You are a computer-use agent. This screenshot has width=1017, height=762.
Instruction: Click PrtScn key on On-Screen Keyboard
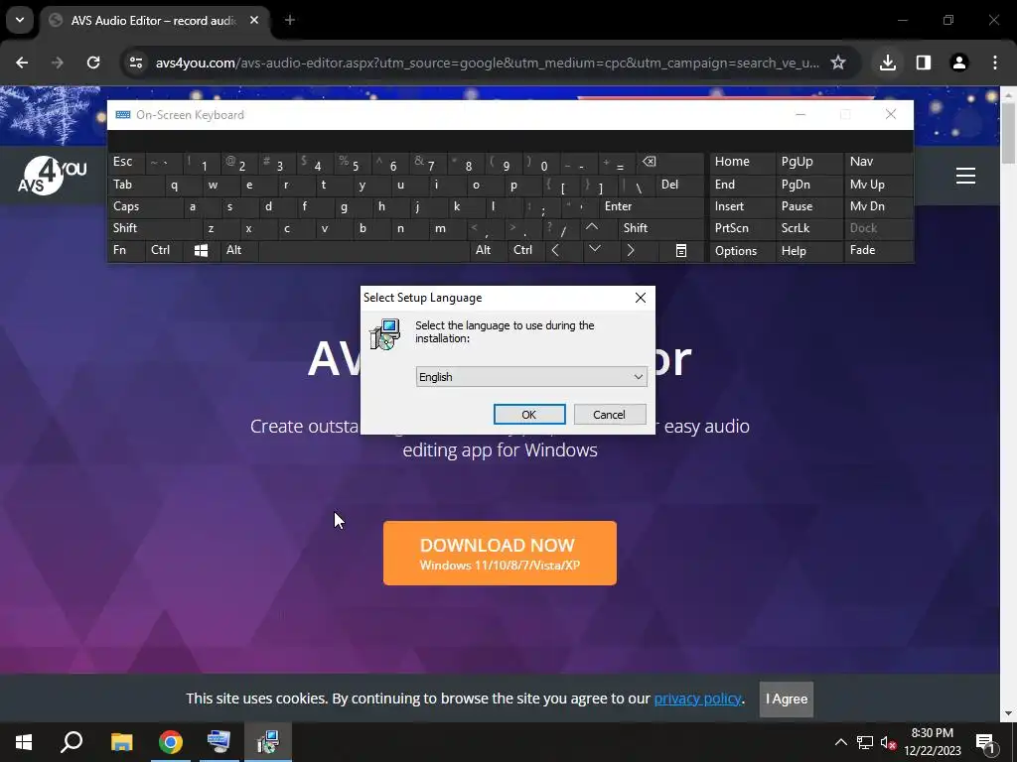click(x=742, y=228)
